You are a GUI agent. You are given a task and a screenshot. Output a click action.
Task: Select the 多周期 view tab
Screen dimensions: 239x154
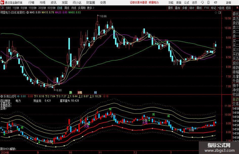coord(82,8)
